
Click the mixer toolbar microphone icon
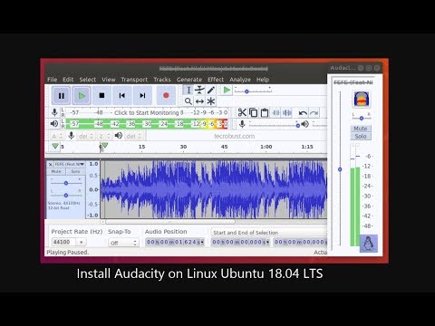[x=242, y=124]
